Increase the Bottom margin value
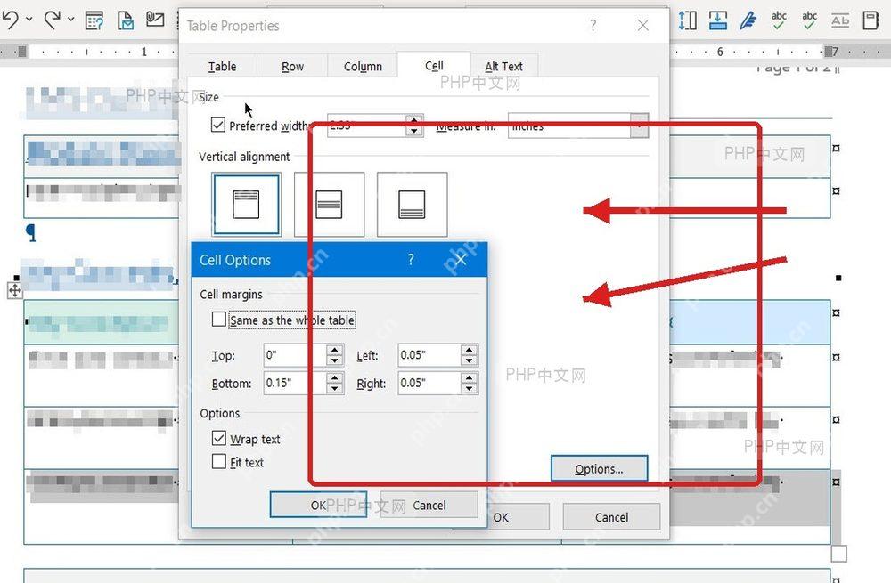The height and width of the screenshot is (583, 891). point(335,377)
